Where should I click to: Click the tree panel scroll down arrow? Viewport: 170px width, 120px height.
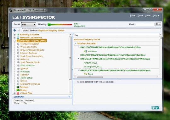click(x=70, y=93)
